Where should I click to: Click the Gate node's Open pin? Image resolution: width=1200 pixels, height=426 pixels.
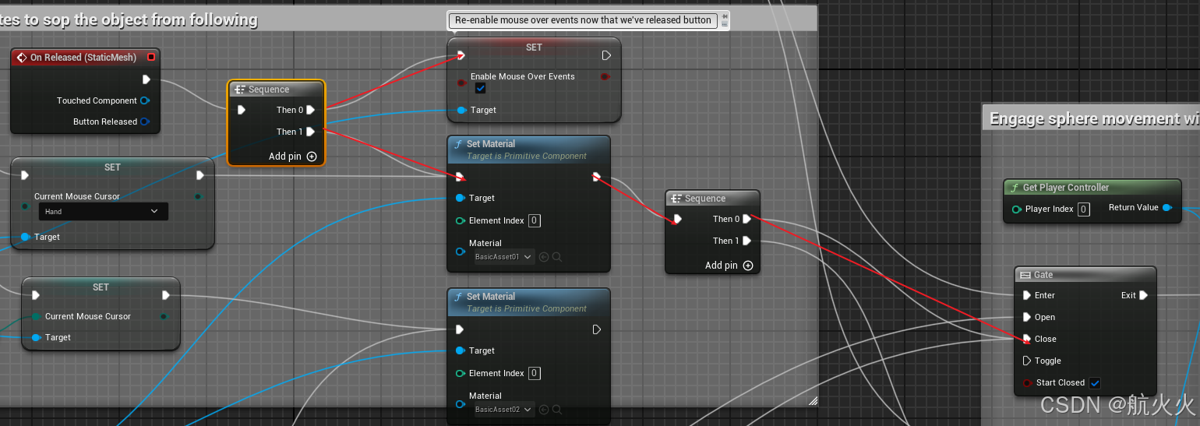(x=1026, y=317)
